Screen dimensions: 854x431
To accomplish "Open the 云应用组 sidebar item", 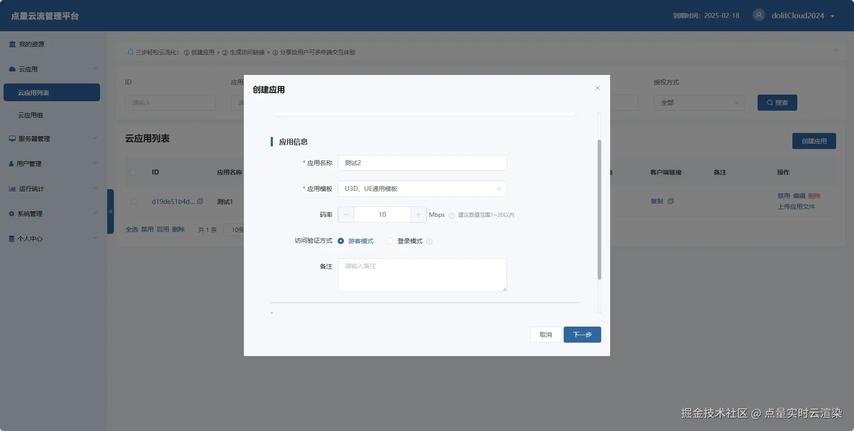I will point(52,115).
